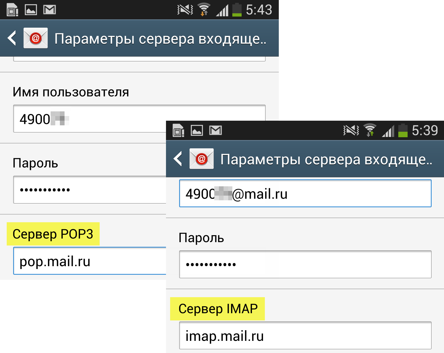Tap Wi-Fi icon in 5:39 status bar

point(370,131)
